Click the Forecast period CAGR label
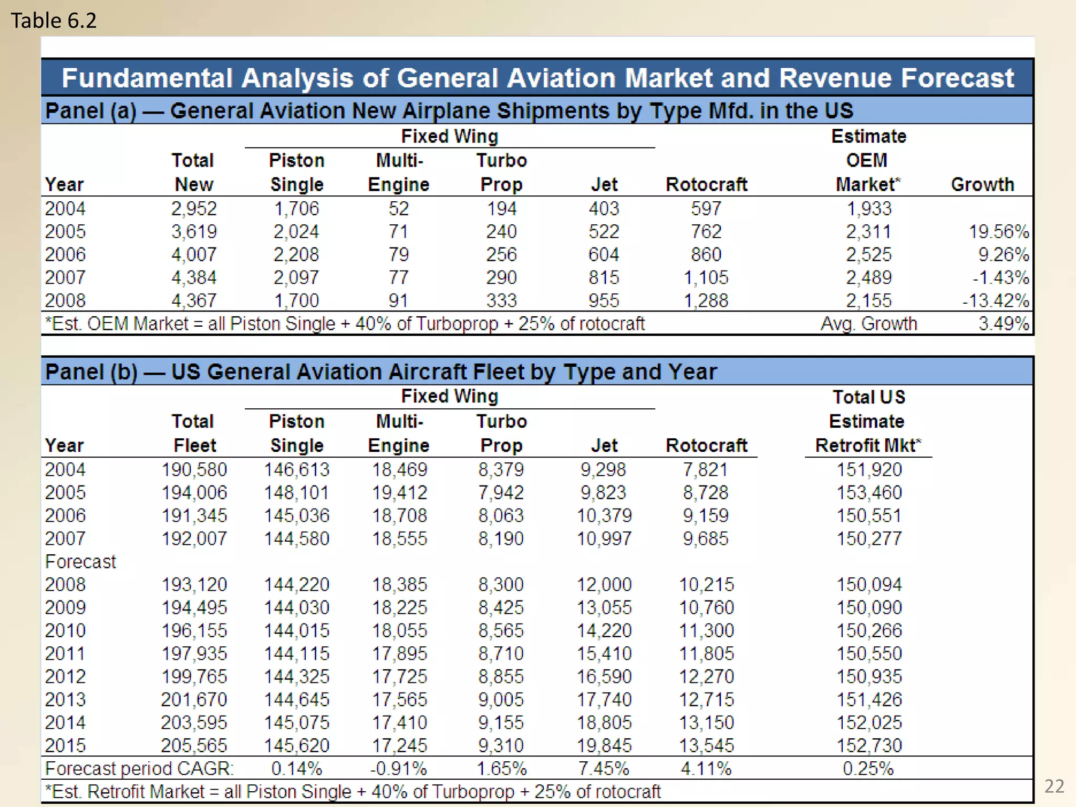The image size is (1076, 807). (139, 769)
